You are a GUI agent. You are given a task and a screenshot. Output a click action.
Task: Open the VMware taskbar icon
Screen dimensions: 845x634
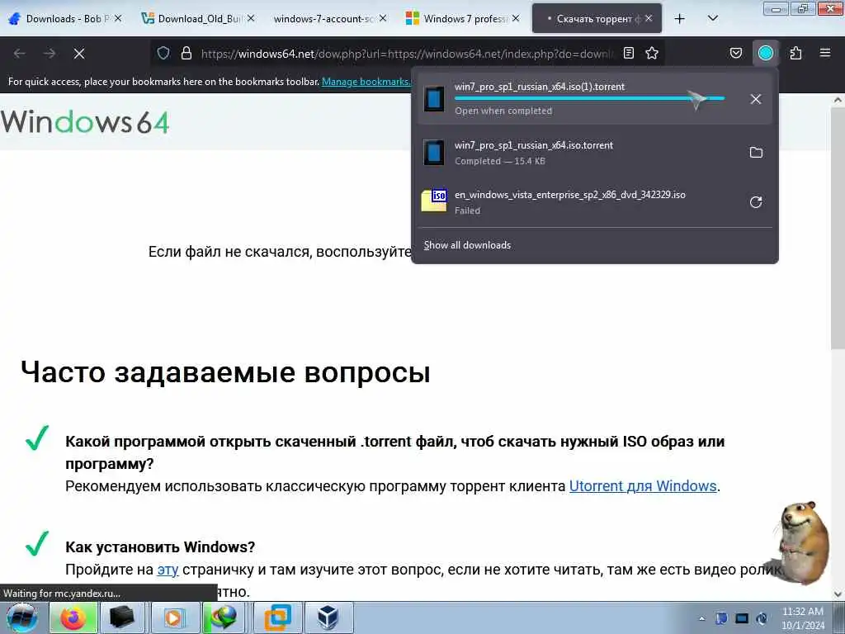tap(277, 617)
